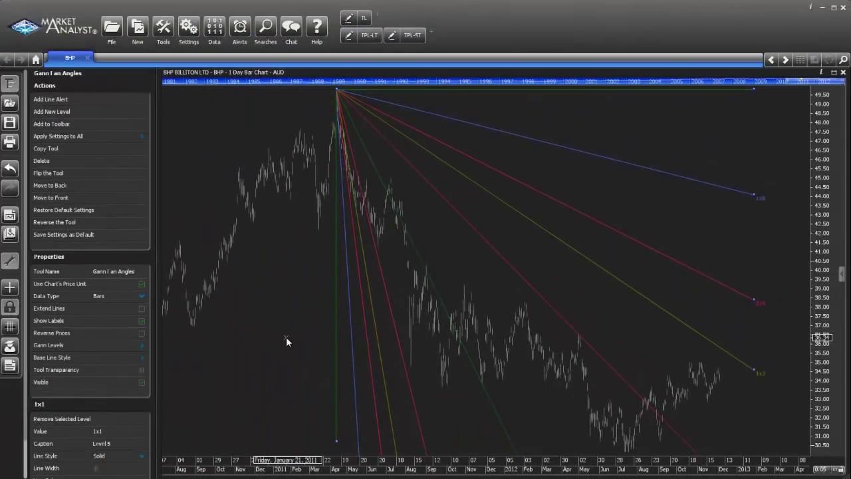Open the Settings gears icon

(189, 27)
